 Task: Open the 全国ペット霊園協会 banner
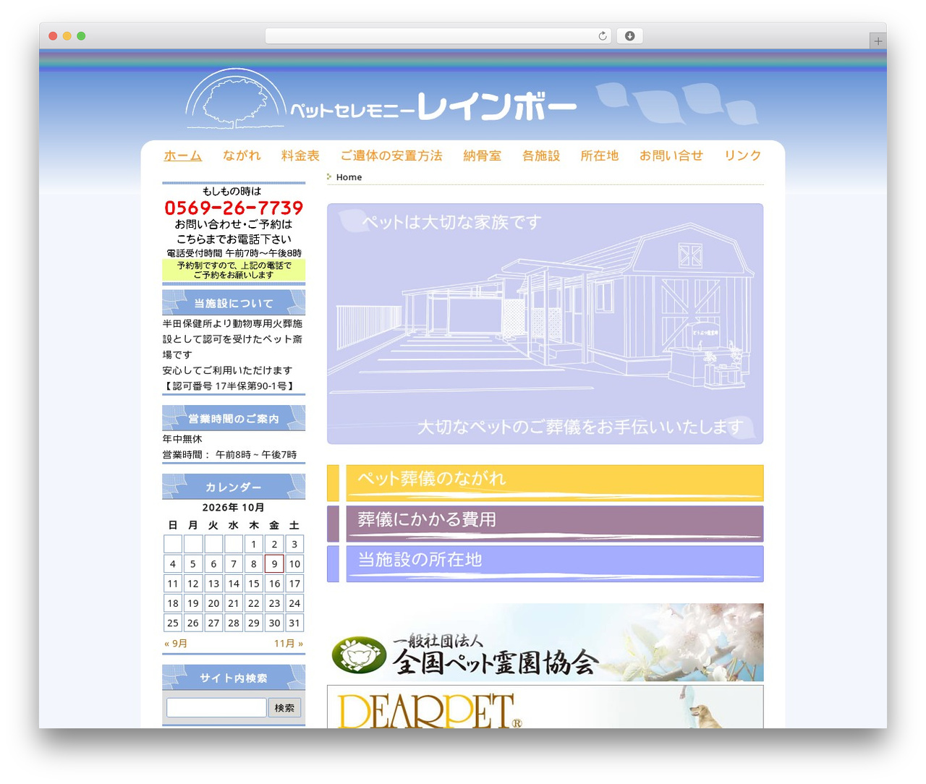(545, 642)
